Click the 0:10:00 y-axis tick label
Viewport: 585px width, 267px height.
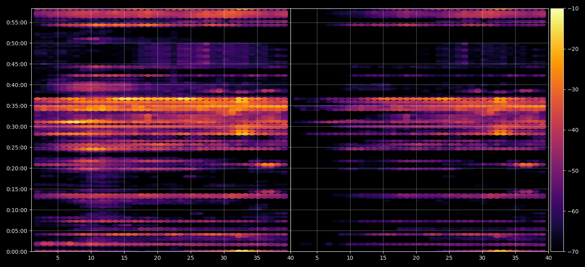[17, 210]
